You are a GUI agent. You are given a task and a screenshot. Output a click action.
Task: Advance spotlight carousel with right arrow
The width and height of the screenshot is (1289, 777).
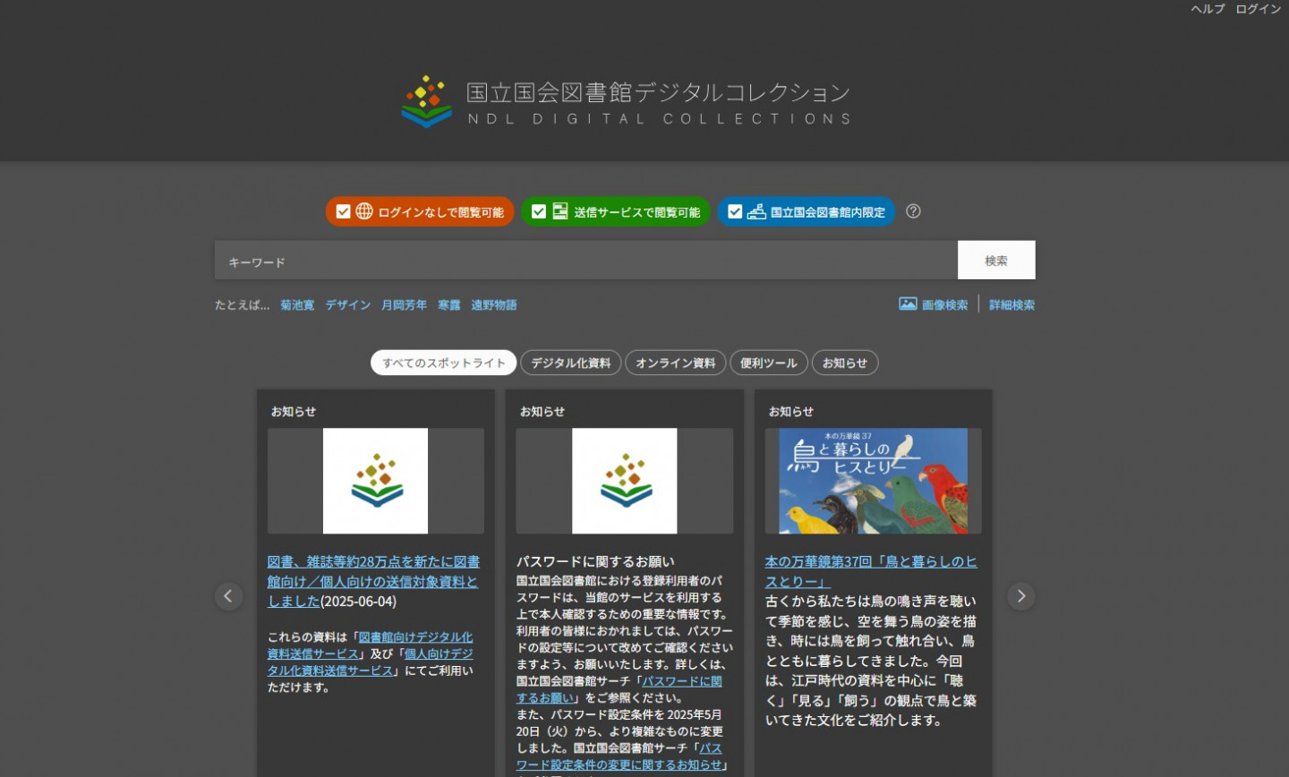[x=1020, y=596]
